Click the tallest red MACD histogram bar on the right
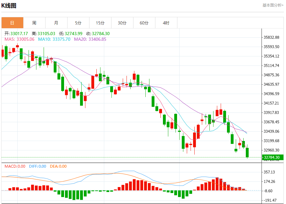Image resolution: width=286 pixels, height=204 pixels. pos(217,184)
